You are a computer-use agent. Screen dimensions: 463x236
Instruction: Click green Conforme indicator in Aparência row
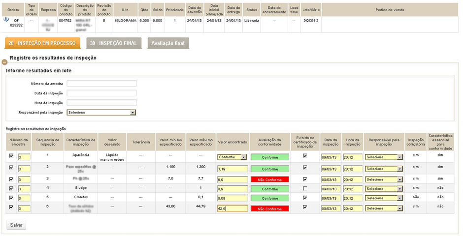(x=270, y=157)
